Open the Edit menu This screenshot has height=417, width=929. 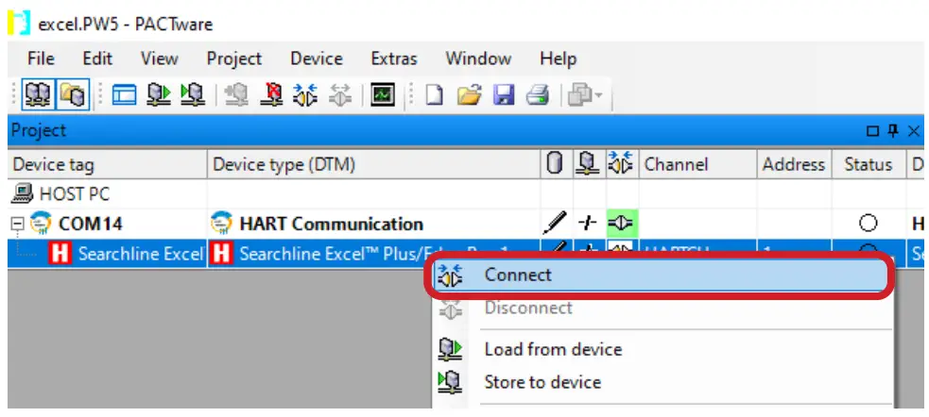click(x=97, y=58)
